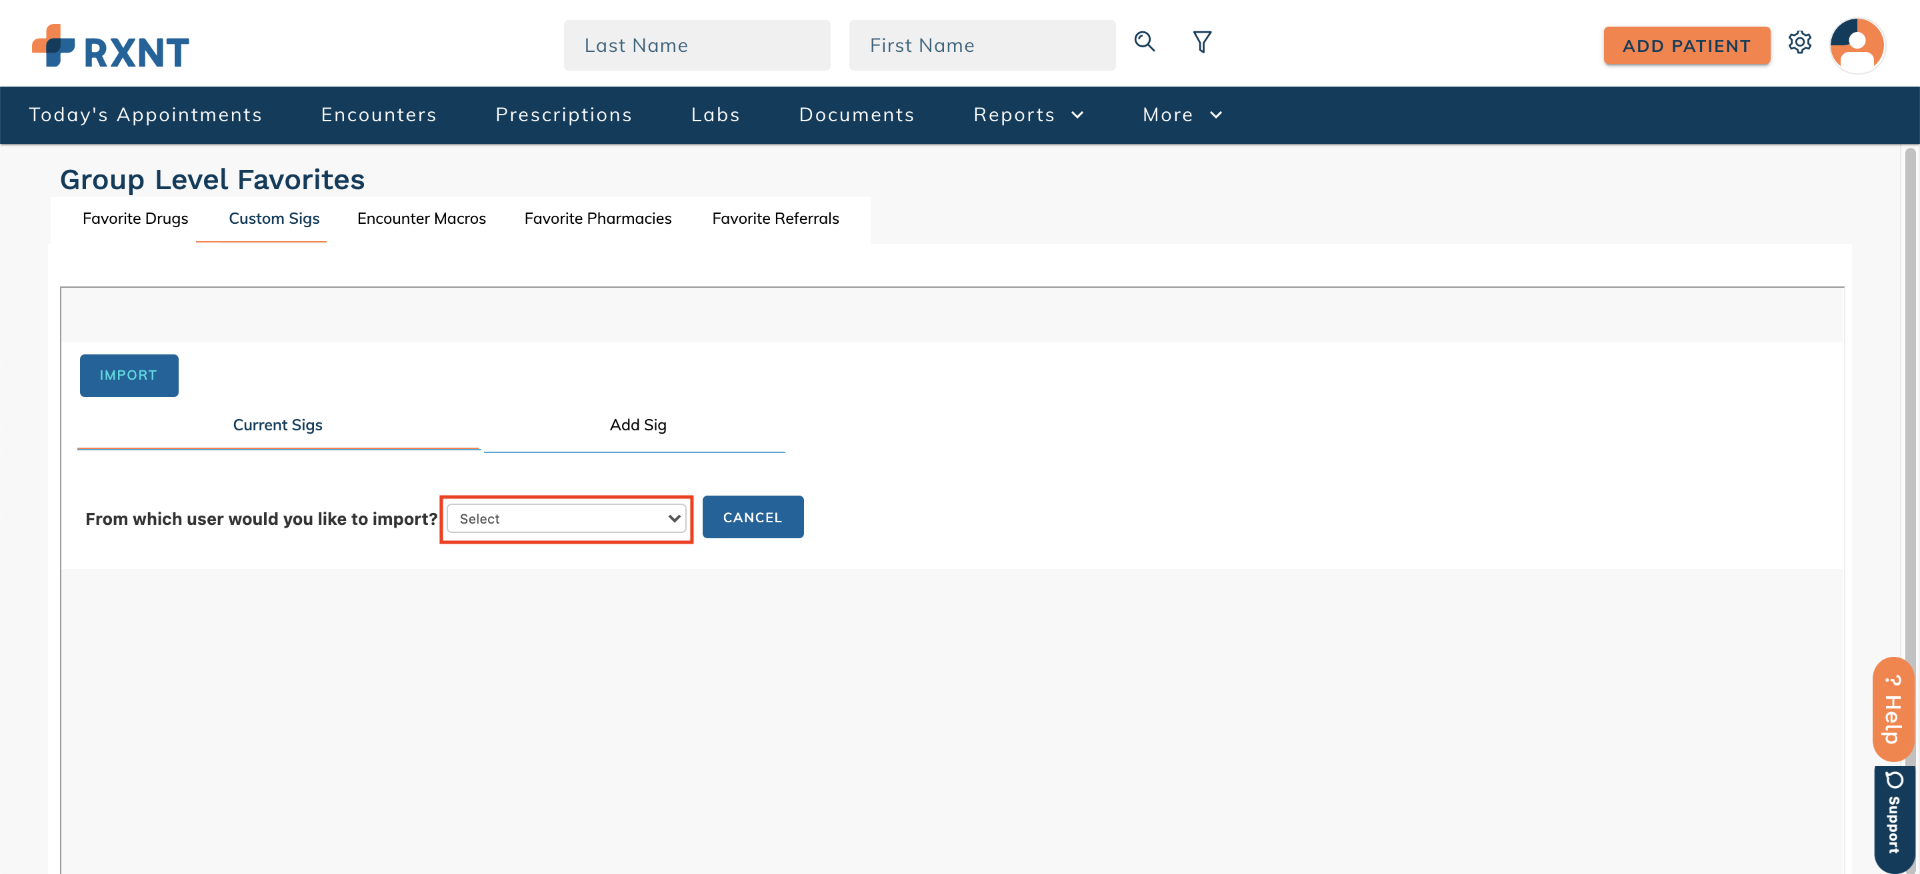Click the RXNT logo
The image size is (1920, 874).
110,46
